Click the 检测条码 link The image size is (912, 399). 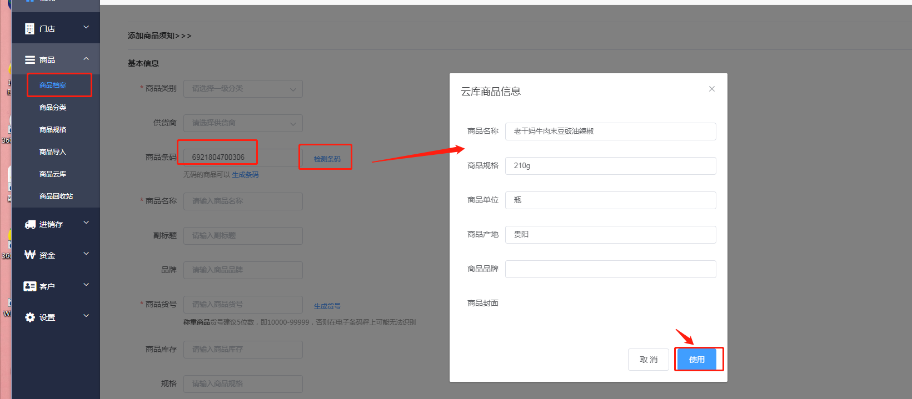[x=327, y=159]
